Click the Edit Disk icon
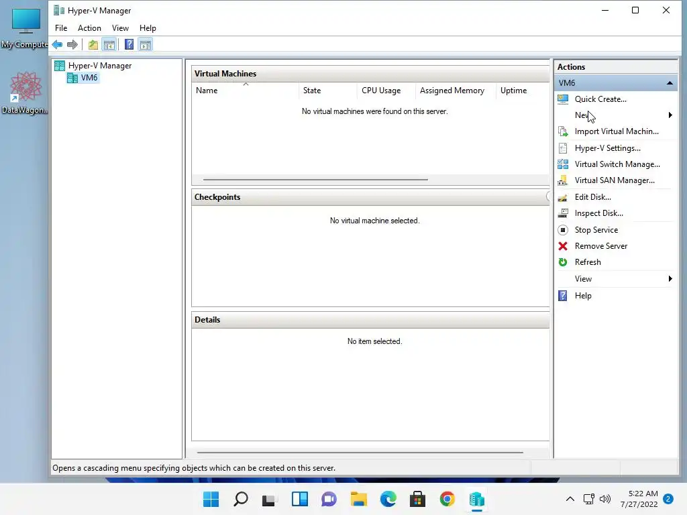687x515 pixels. coord(563,197)
